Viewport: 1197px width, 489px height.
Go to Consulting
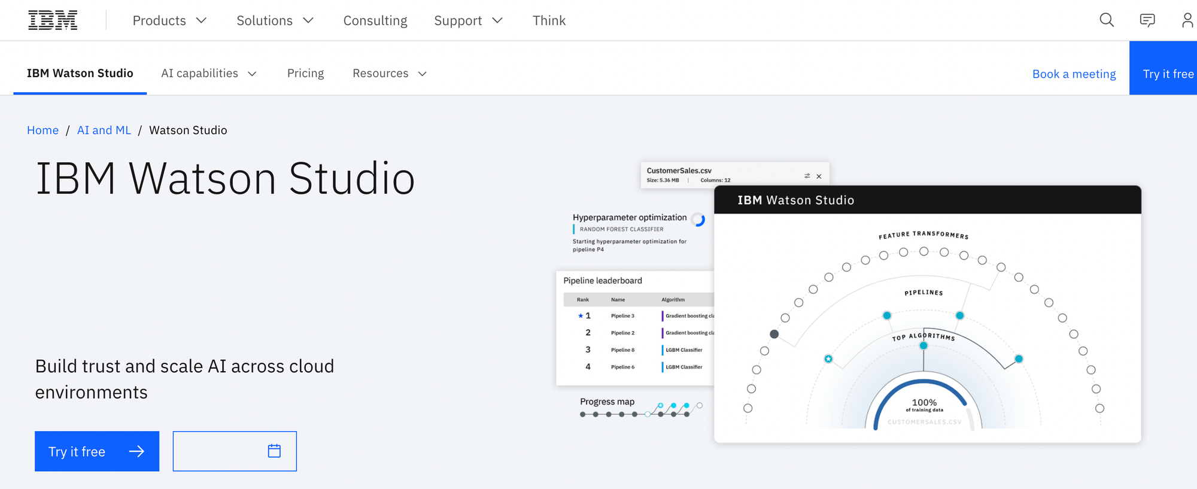pos(375,20)
